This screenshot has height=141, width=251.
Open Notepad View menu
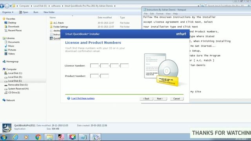(x=168, y=14)
